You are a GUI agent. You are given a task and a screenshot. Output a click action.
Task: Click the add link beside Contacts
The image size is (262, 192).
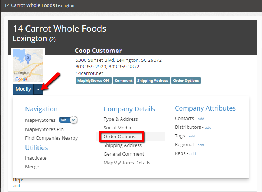tap(201, 119)
